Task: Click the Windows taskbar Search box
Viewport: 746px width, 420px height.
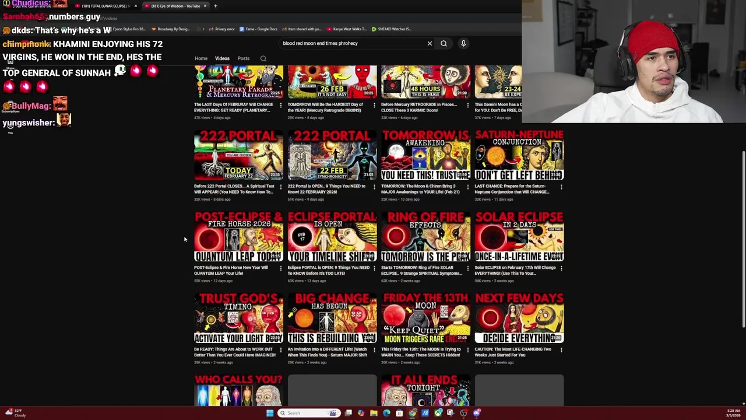Action: [308, 413]
